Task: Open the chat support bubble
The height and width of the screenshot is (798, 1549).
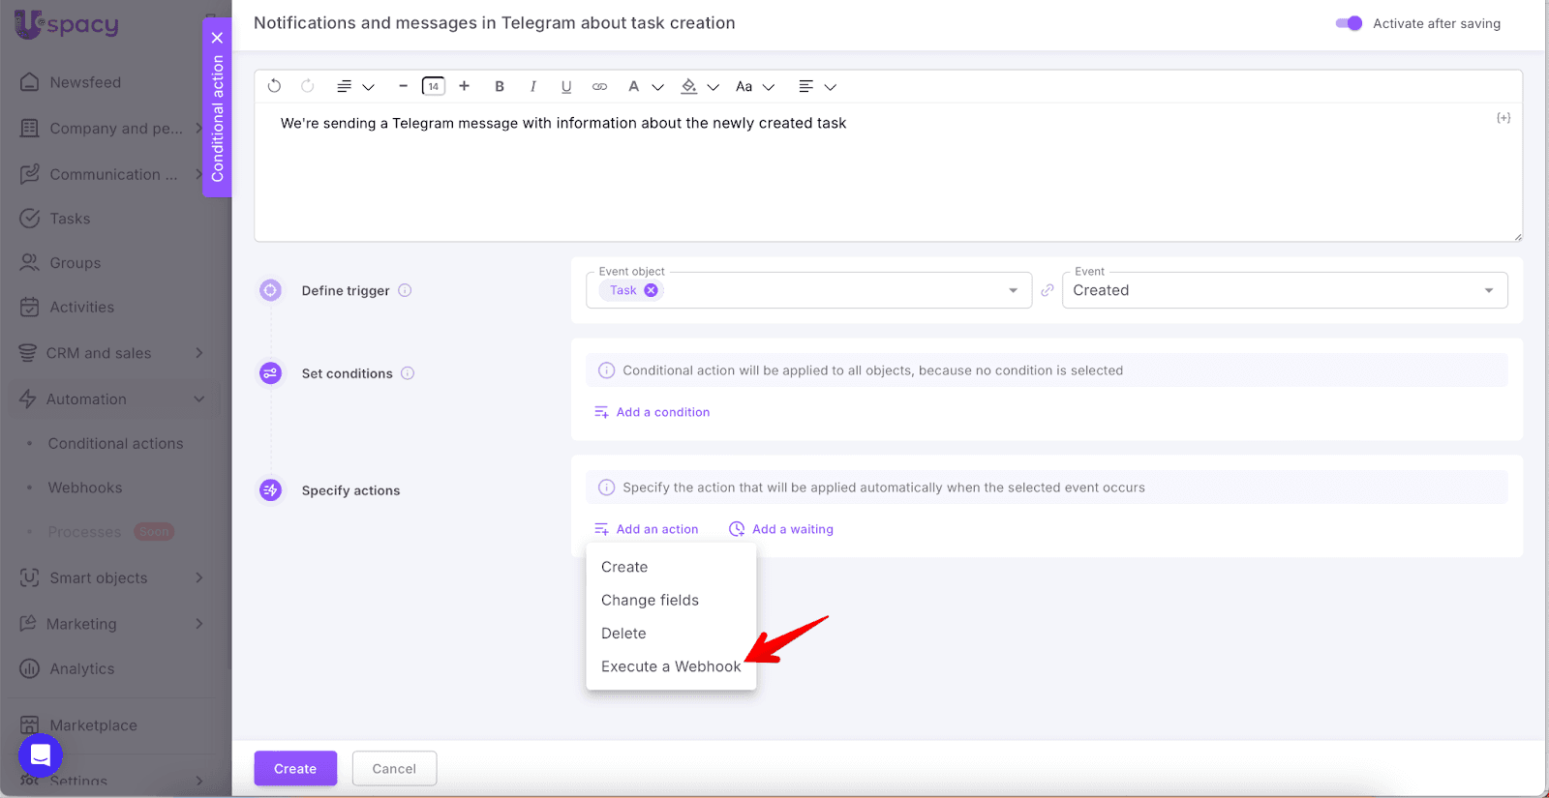Action: [41, 755]
